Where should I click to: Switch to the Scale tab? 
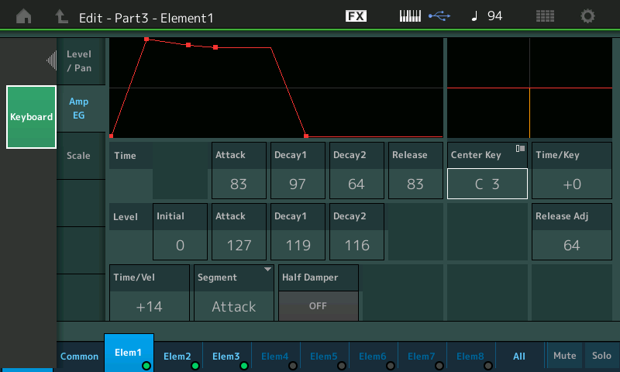79,156
